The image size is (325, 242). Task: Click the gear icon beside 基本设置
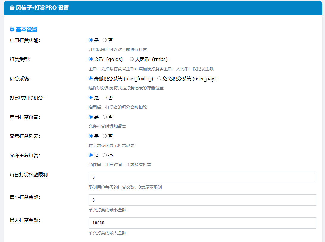12,29
